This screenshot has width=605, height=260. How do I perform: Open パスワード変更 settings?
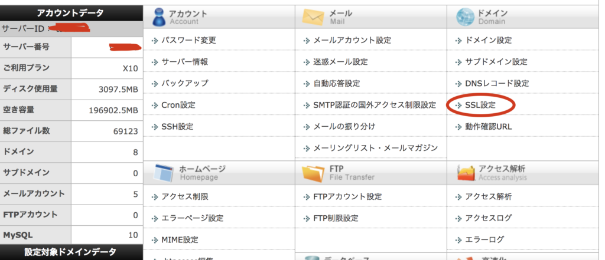pyautogui.click(x=188, y=41)
